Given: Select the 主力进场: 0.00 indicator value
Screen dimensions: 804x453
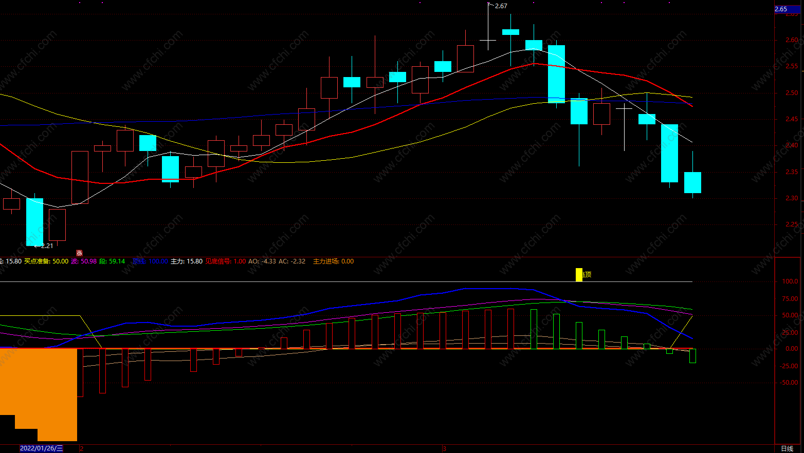Looking at the screenshot, I should [x=333, y=261].
